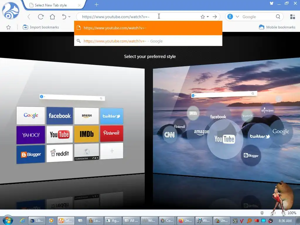The image size is (300, 225).
Task: Close the 'Select New Tab style' tab
Action: coord(79,5)
